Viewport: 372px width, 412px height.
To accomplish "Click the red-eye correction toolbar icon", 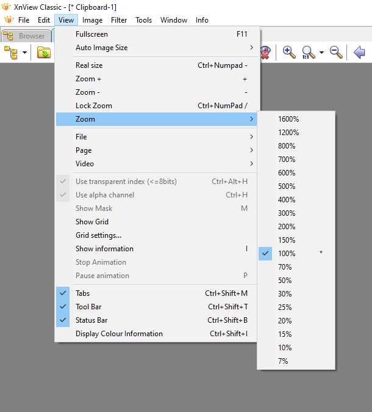I will [x=265, y=53].
